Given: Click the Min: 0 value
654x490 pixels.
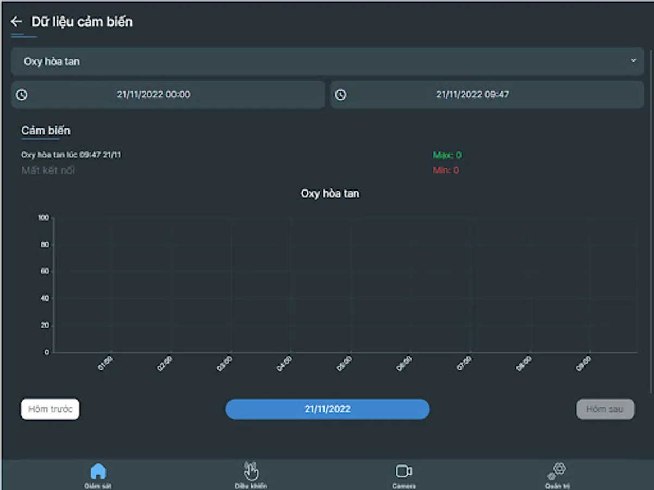Looking at the screenshot, I should 446,170.
